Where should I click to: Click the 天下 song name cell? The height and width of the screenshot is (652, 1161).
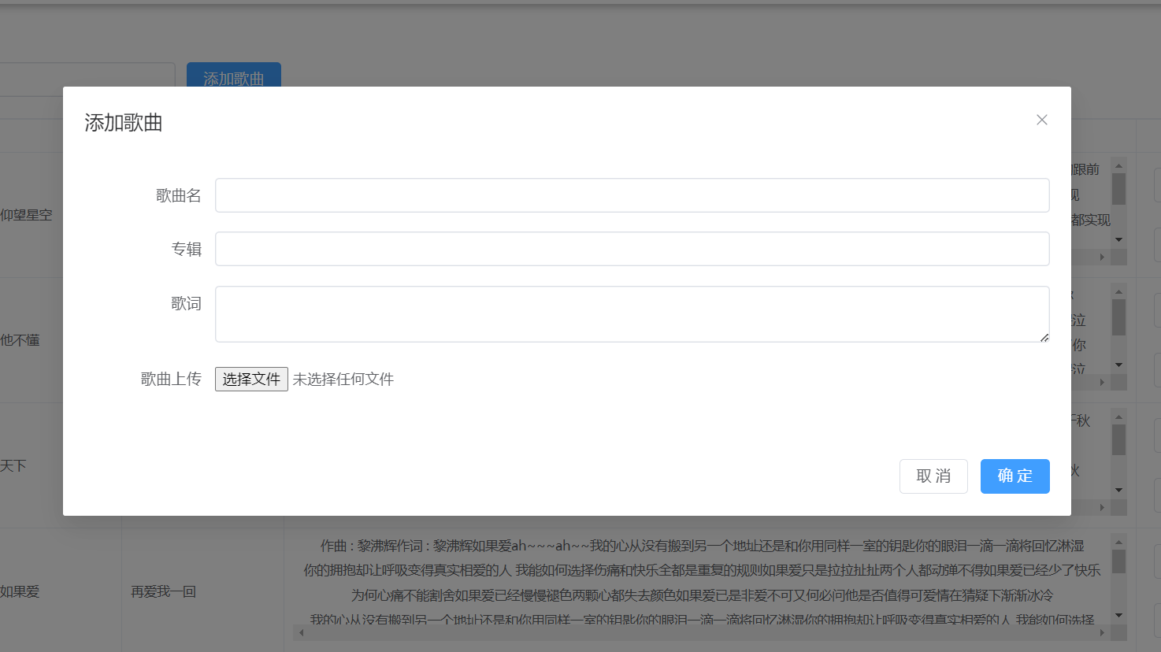point(13,465)
